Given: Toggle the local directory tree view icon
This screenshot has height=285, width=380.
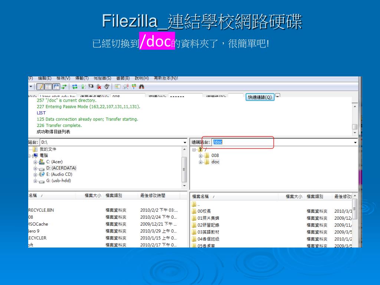Looking at the screenshot, I should point(49,87).
